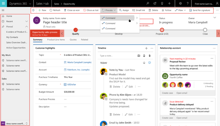This screenshot has width=220, height=126.
Task: Expand the Recent section in sidebar
Action: [x=26, y=21]
